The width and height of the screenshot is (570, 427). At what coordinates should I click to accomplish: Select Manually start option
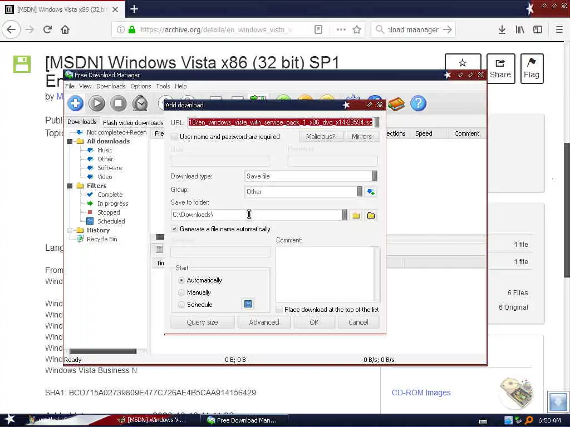point(181,292)
